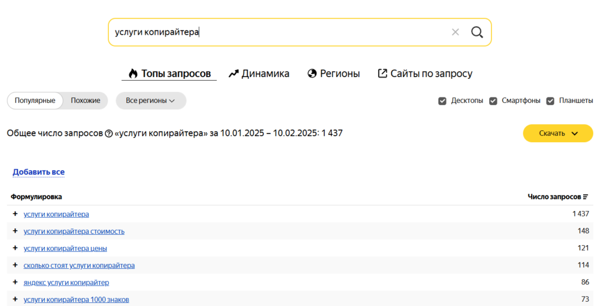Uncheck the Десктопы checkbox
Viewport: 613px width, 306px height.
[x=442, y=101]
